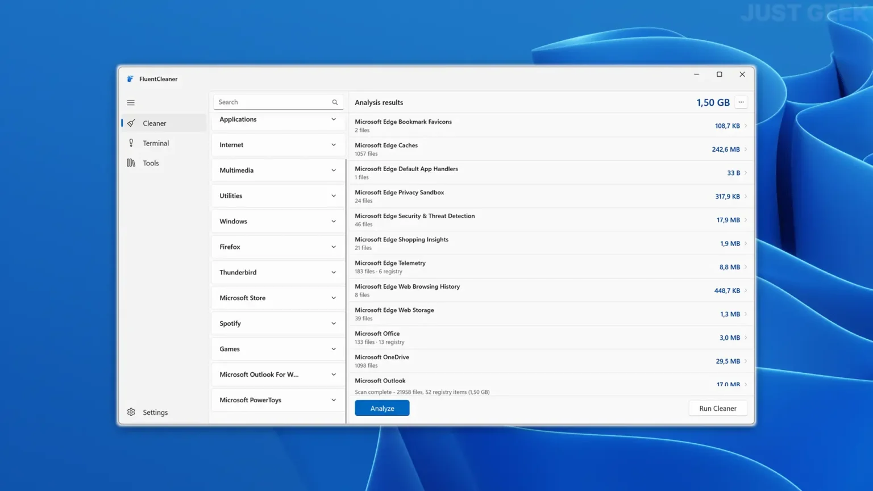Image resolution: width=873 pixels, height=491 pixels.
Task: Select Microsoft Edge Privacy Sandbox text
Action: (399, 193)
